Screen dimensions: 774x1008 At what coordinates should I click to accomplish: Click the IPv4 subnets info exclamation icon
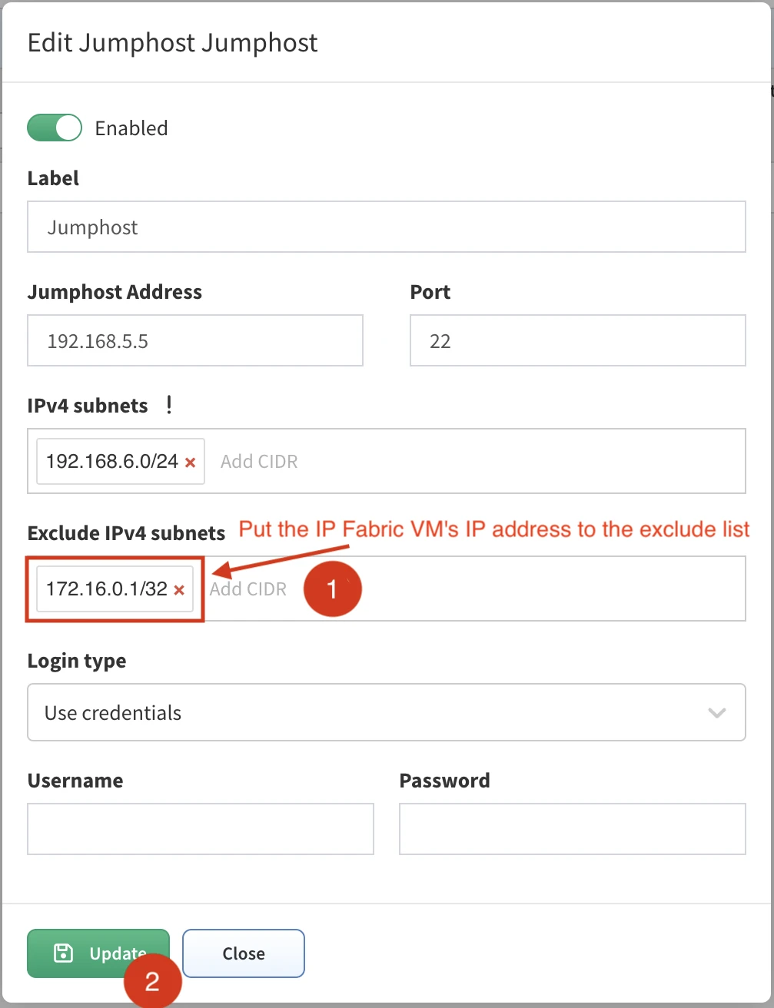(x=169, y=405)
